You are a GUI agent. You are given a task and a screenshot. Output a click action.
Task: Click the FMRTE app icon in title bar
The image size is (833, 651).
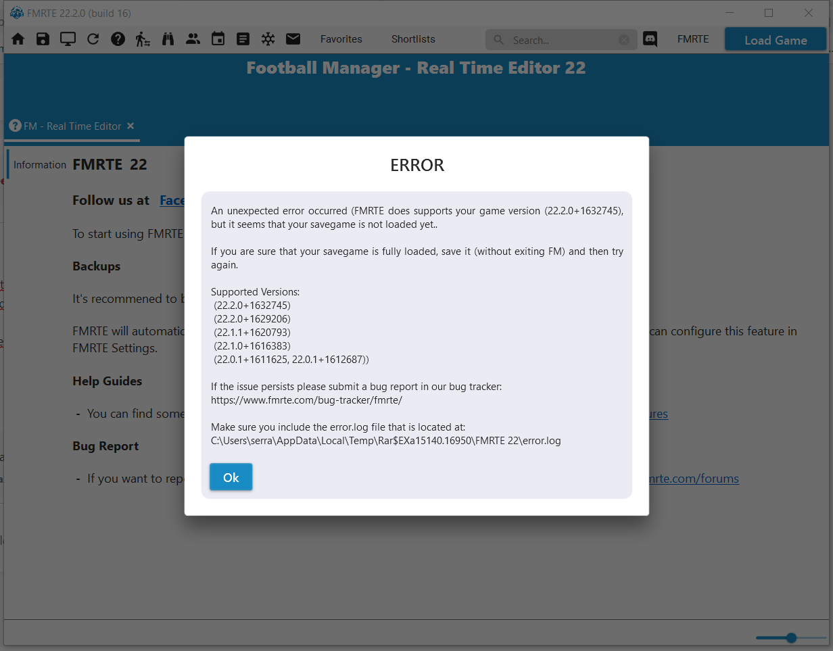(17, 13)
